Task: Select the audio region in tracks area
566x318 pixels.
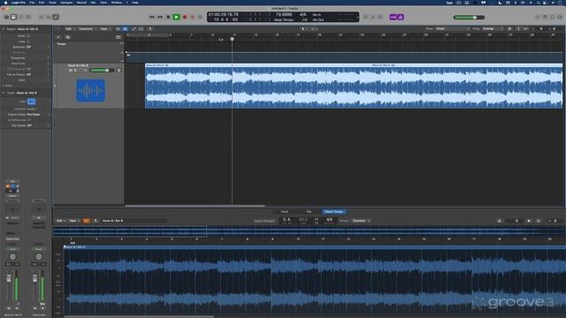Action: click(x=354, y=86)
